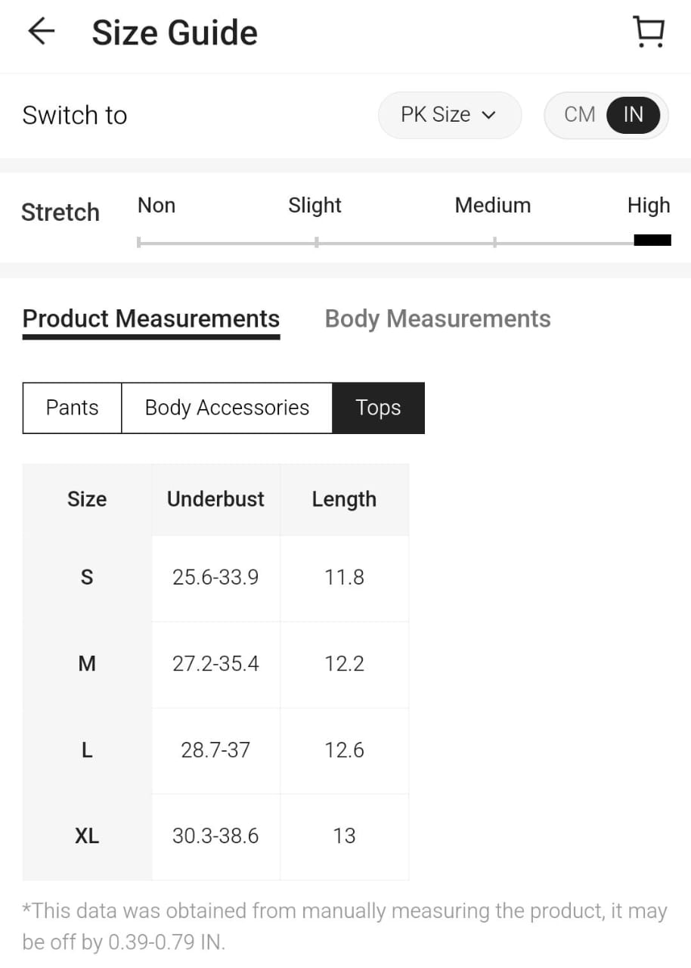This screenshot has height=968, width=691.
Task: Click the chevron beside PK Size
Action: coord(488,115)
